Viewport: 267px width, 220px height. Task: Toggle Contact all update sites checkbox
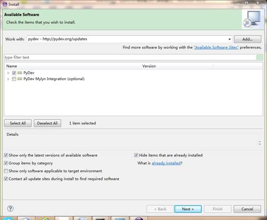click(6, 179)
